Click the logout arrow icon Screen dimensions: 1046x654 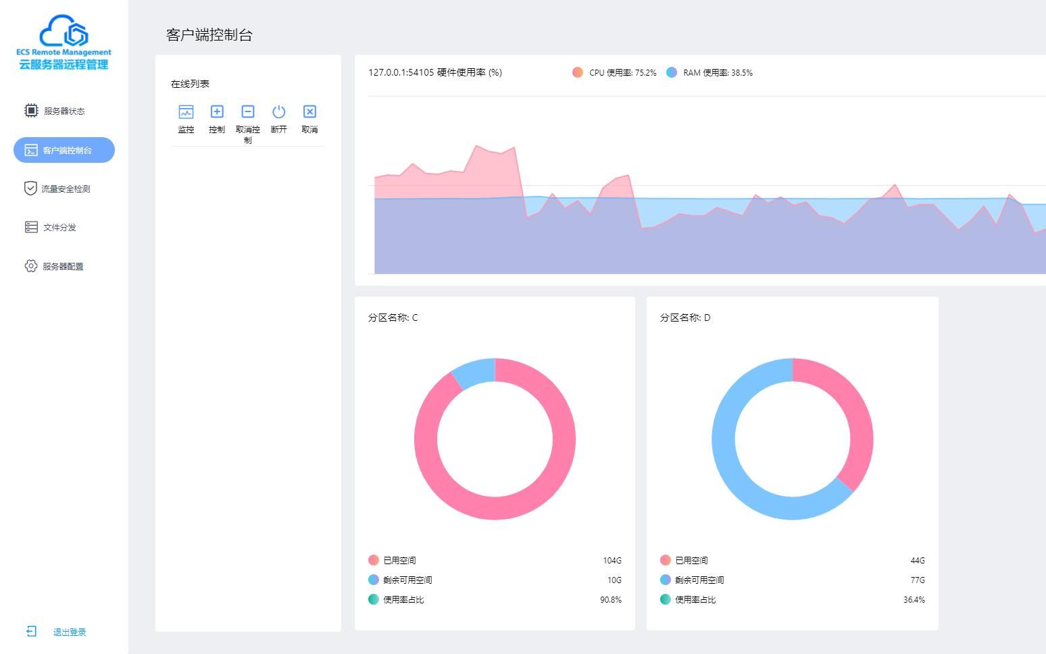click(31, 631)
